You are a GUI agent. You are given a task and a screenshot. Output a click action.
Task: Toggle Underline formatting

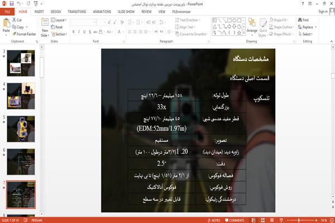click(84, 32)
